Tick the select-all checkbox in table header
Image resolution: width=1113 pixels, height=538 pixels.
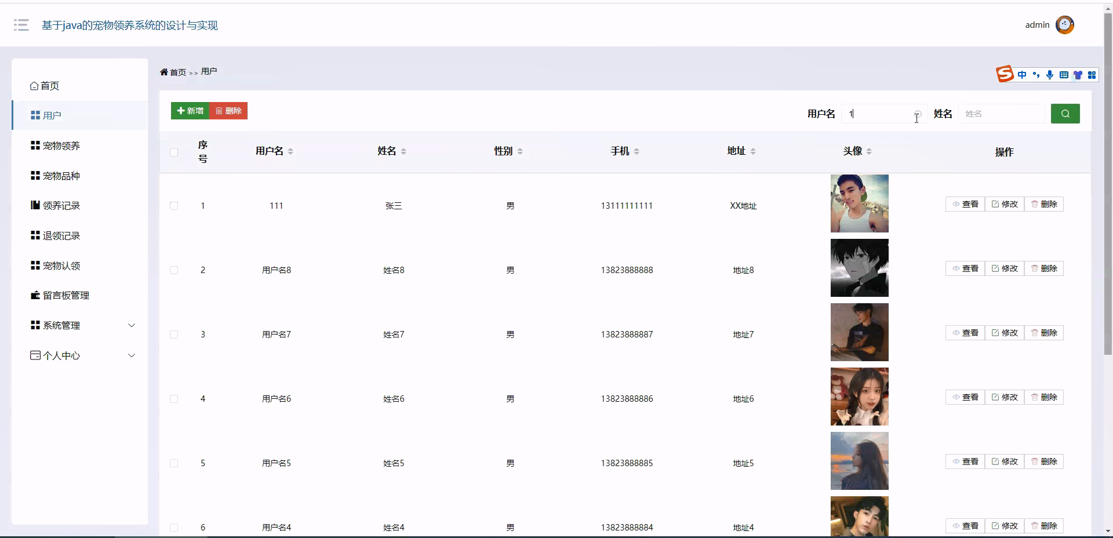tap(174, 152)
